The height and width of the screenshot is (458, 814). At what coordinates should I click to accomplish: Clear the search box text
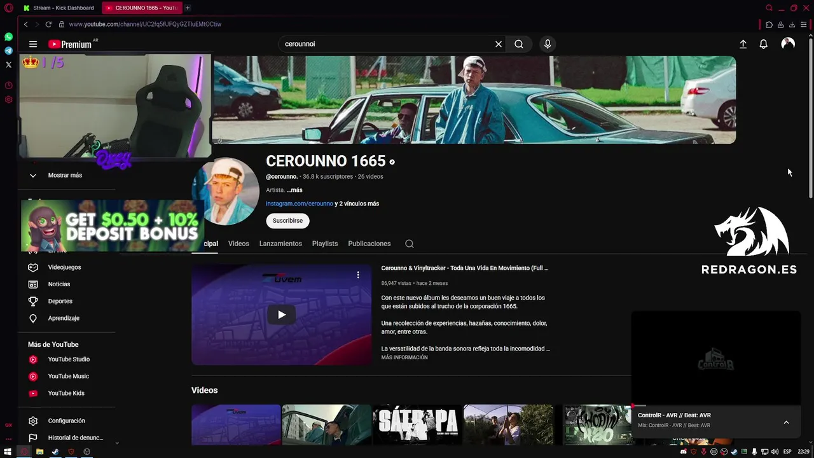[499, 44]
